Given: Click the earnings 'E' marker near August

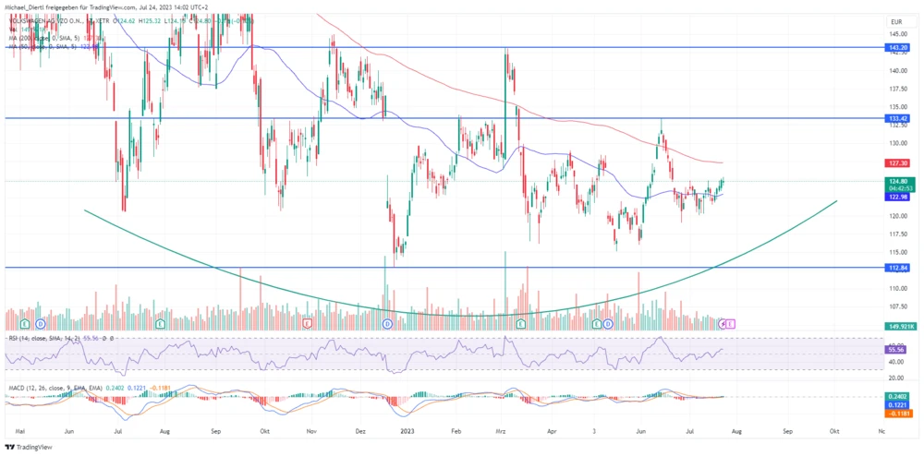Looking at the screenshot, I should [162, 324].
